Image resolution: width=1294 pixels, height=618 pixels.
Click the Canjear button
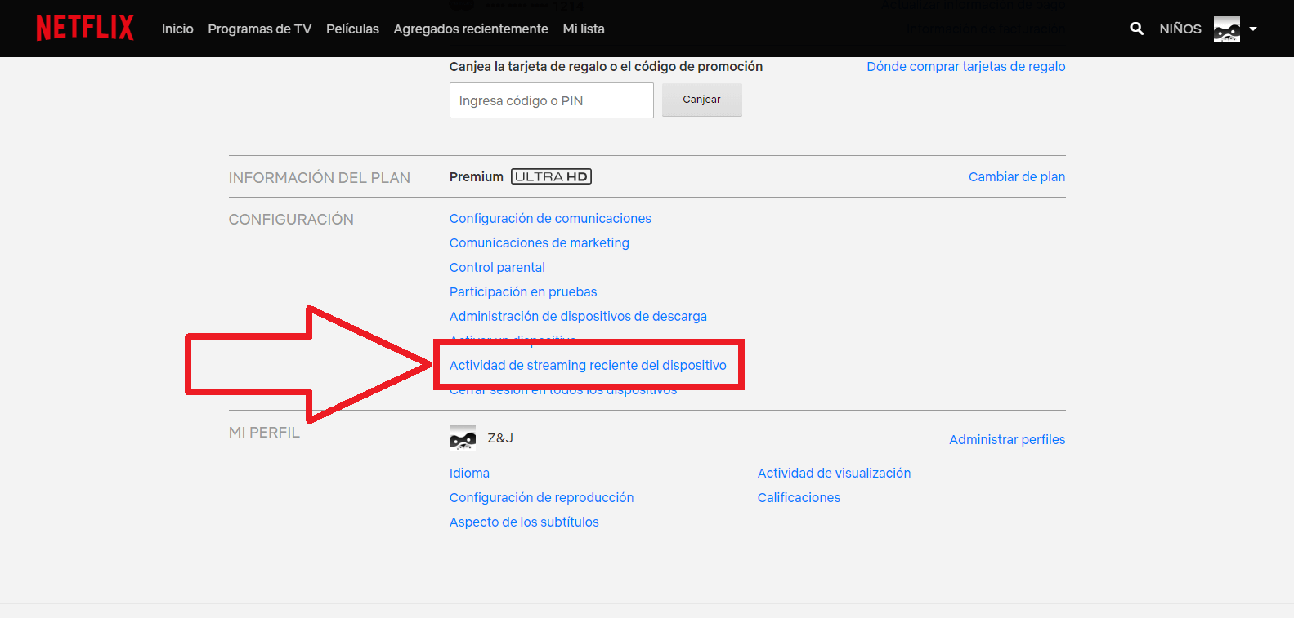point(702,100)
